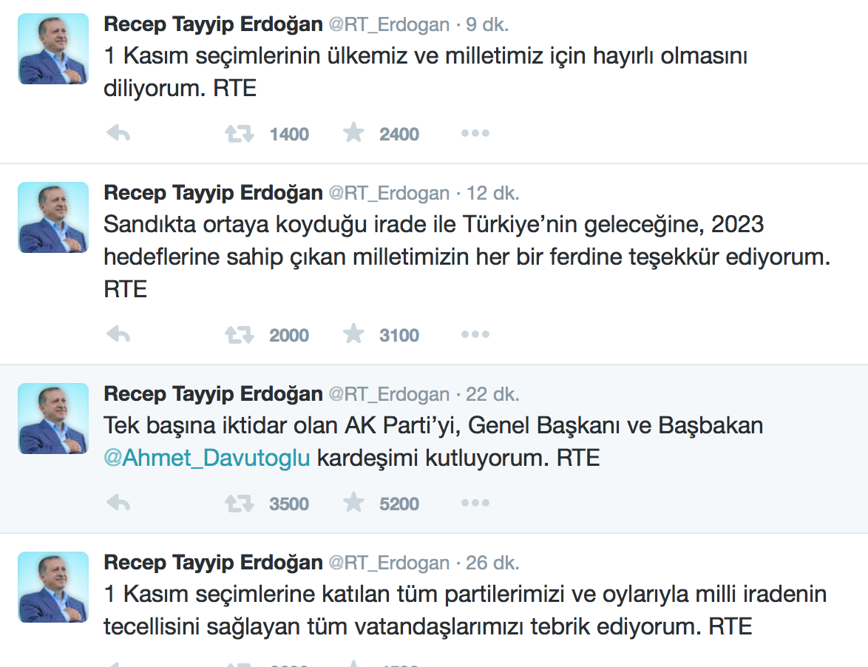This screenshot has height=667, width=868.
Task: Retweet the '1 Kasım seçimlerinin' tweet
Action: point(239,134)
